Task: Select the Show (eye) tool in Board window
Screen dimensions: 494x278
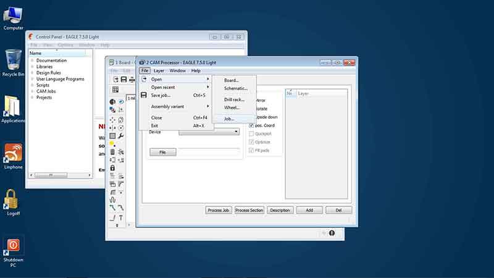Action: [121, 102]
